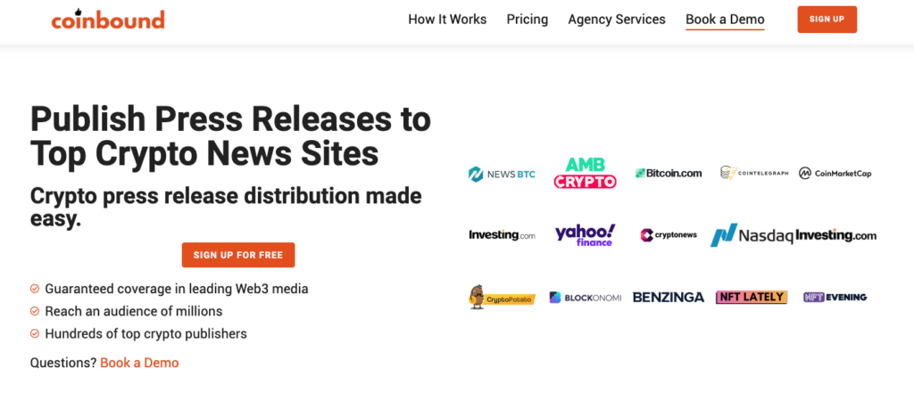Select Book a Demo in the header
The image size is (914, 401).
725,20
